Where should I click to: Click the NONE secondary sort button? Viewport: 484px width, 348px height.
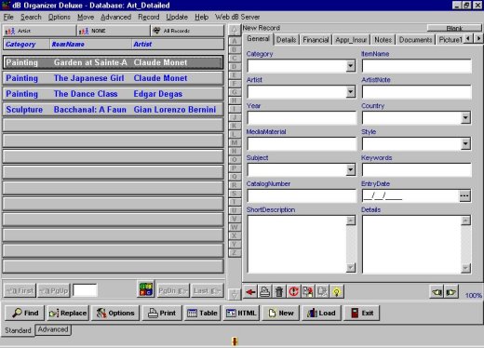coord(114,31)
